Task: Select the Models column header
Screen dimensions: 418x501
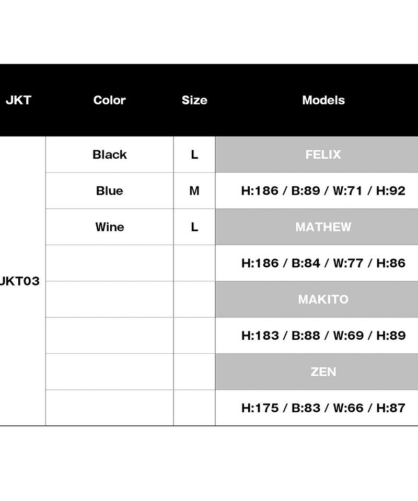Action: pos(323,100)
